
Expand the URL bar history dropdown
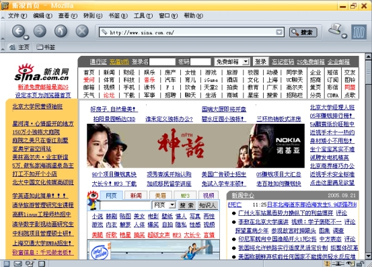pos(279,32)
